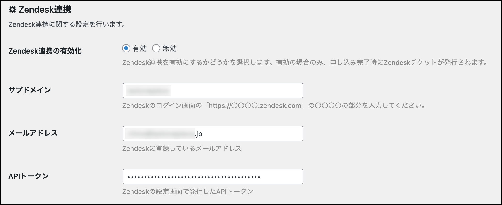Click the Zendesk連携の有効化 setting label

coord(45,51)
